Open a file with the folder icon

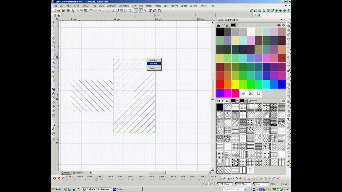pos(59,10)
